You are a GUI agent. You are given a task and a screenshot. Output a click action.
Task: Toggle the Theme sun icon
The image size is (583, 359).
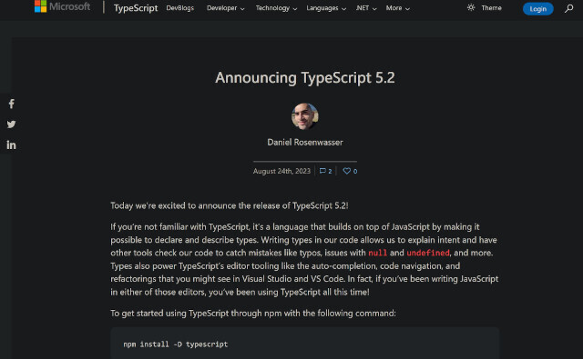471,7
